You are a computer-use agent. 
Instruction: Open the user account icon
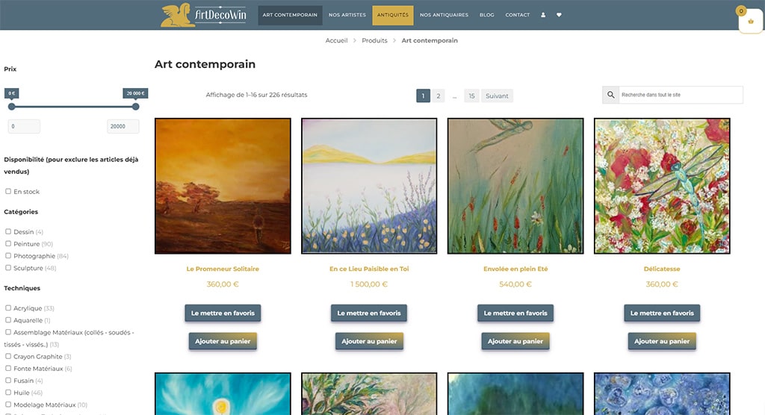(543, 15)
